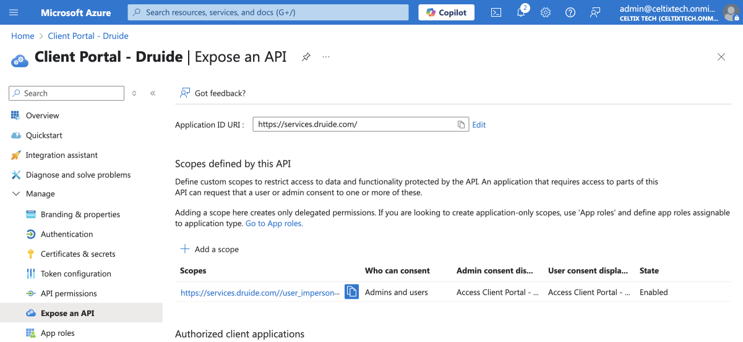Open the hamburger portal menu

pyautogui.click(x=14, y=12)
